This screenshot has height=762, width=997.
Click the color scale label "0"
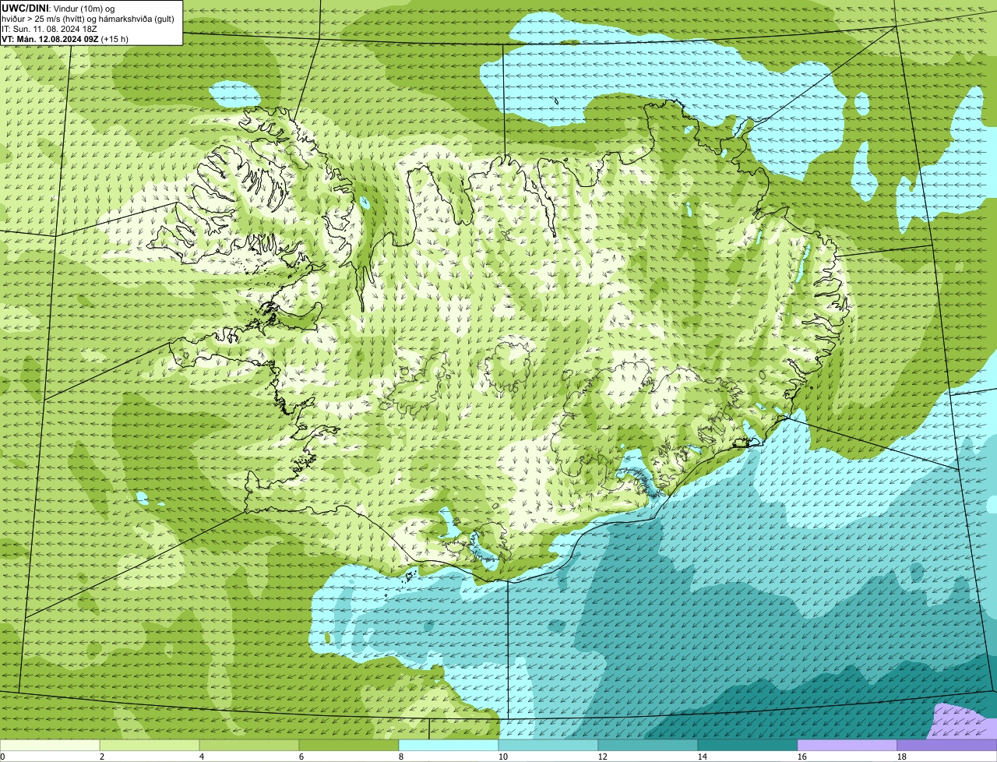click(x=2, y=757)
